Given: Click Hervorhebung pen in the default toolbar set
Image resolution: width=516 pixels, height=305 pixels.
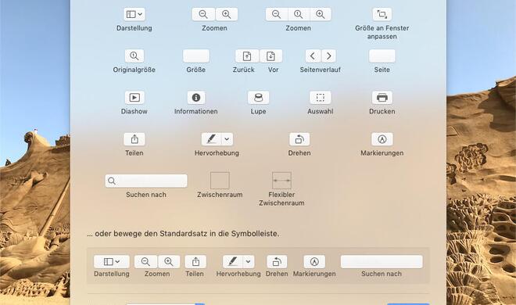Looking at the screenshot, I should pos(233,261).
